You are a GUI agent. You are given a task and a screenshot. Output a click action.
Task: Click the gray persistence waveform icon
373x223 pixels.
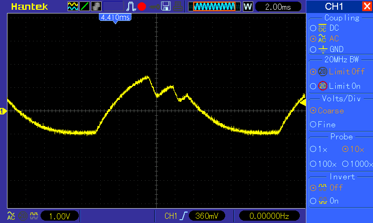[96, 7]
